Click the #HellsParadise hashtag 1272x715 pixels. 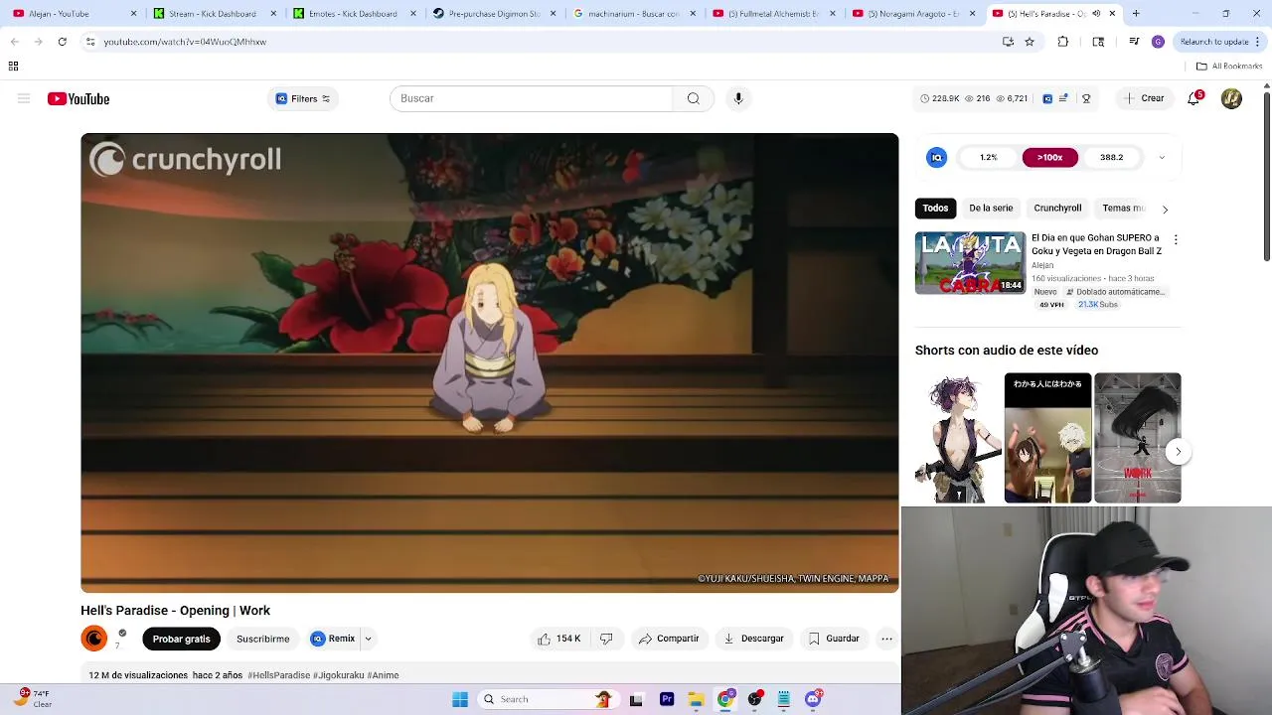click(279, 675)
